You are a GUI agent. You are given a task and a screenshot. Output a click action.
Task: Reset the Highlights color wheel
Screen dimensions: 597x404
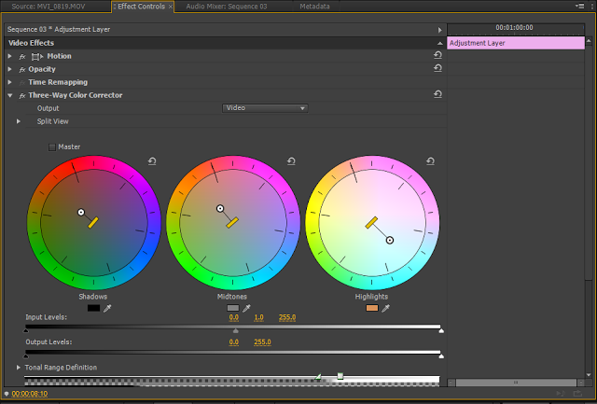point(430,161)
